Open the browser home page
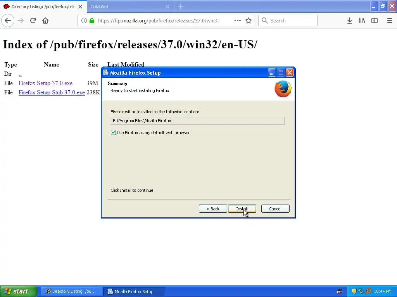The width and height of the screenshot is (397, 297). point(45,20)
